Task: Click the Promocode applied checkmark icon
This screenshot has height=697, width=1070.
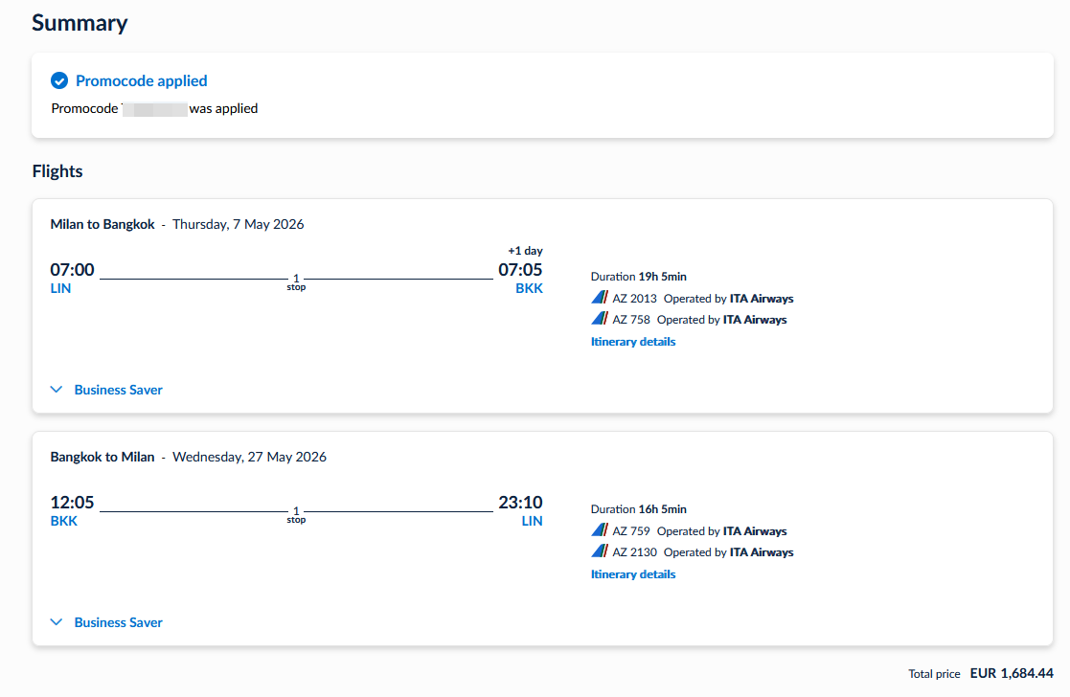Action: pos(59,81)
